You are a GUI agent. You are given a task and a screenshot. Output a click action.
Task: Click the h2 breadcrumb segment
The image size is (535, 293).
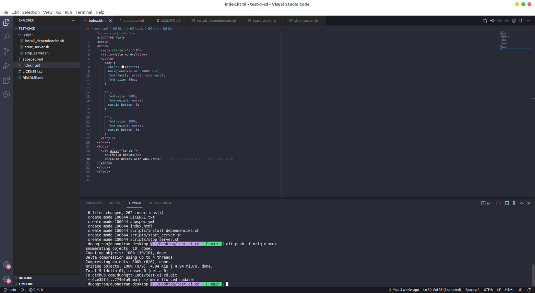click(x=168, y=29)
